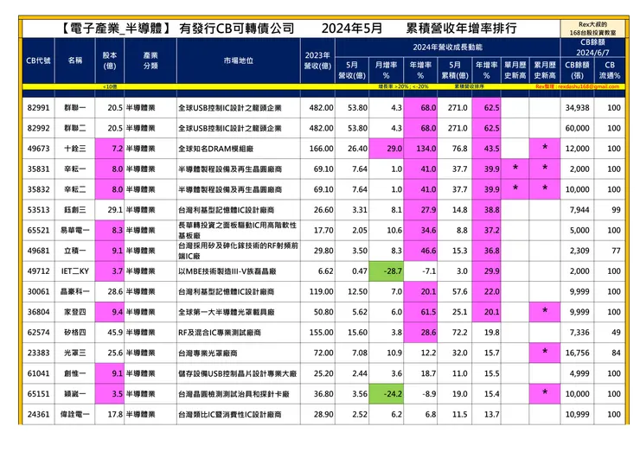Click the green monthly growth cell -24.2

coord(386,394)
